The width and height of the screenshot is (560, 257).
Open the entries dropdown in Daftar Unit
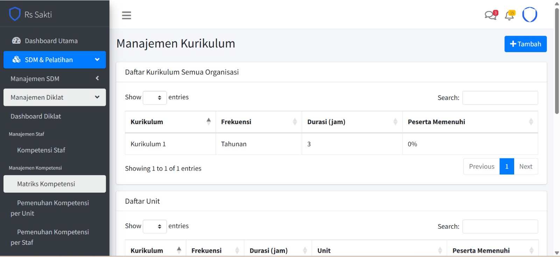(155, 227)
